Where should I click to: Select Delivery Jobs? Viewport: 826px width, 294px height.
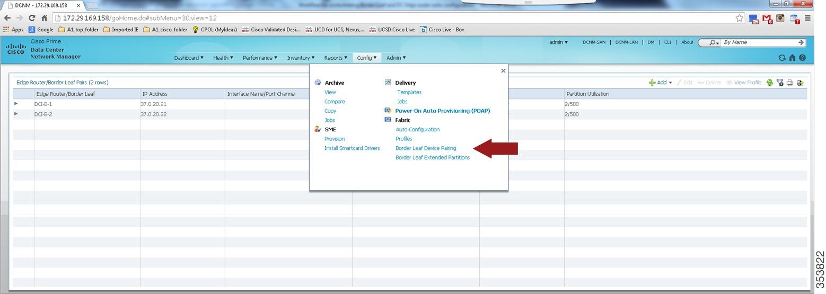[x=402, y=102]
